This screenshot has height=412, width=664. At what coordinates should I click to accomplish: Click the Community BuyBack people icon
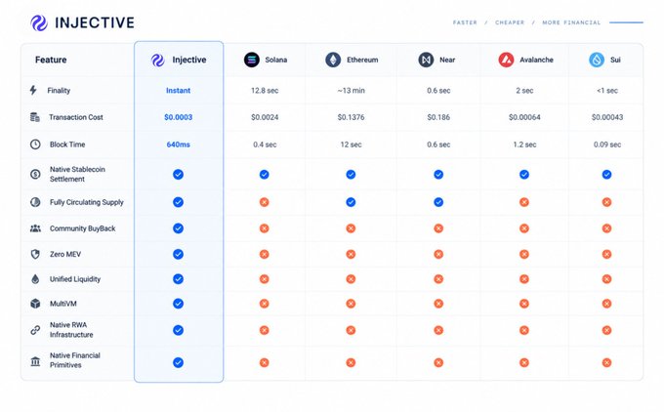[35, 228]
